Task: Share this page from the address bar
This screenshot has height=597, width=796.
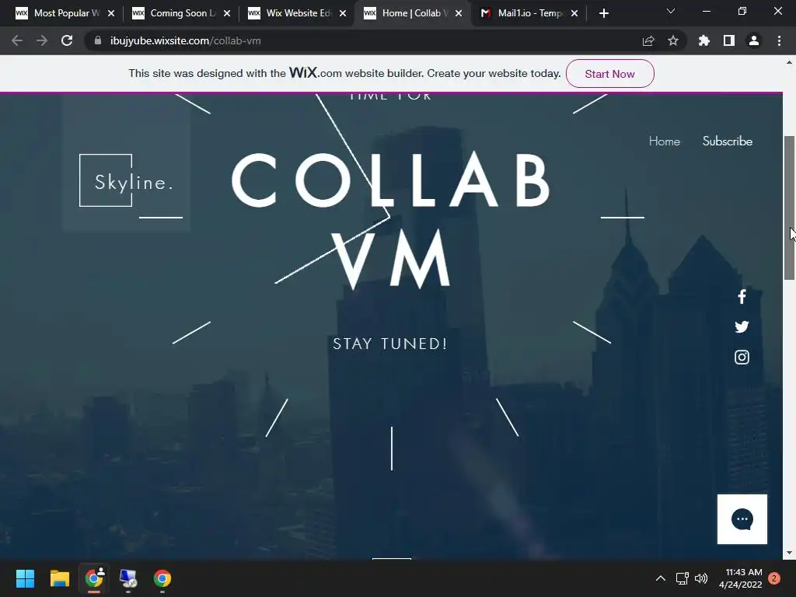Action: point(648,40)
